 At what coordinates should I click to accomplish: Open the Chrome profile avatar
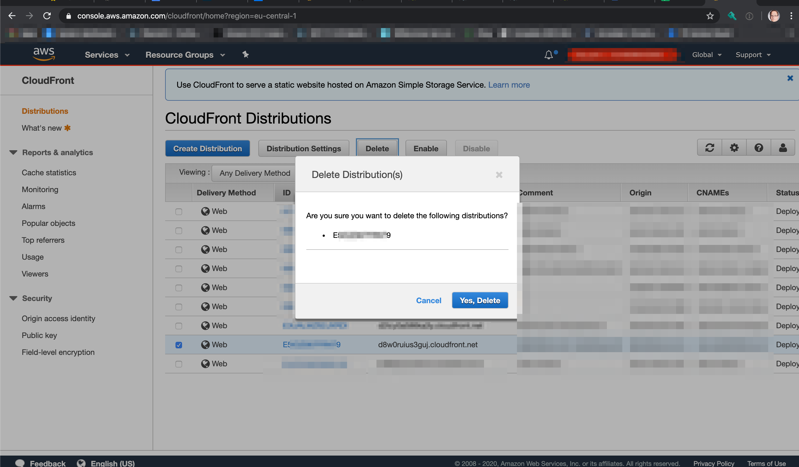(774, 16)
